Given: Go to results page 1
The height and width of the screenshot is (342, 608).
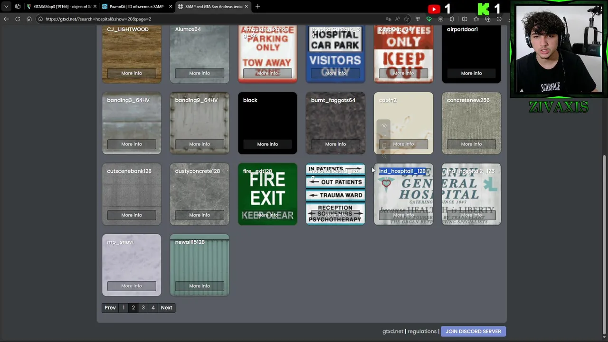Looking at the screenshot, I should pos(123,308).
